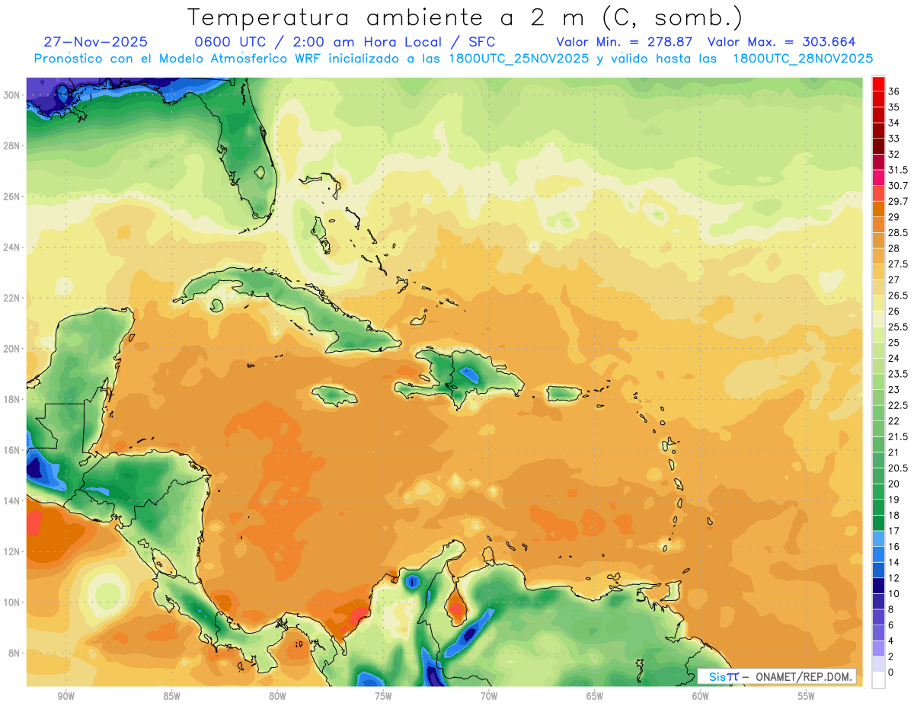Click the '85W' longitude label
This screenshot has width=914, height=706.
[171, 697]
